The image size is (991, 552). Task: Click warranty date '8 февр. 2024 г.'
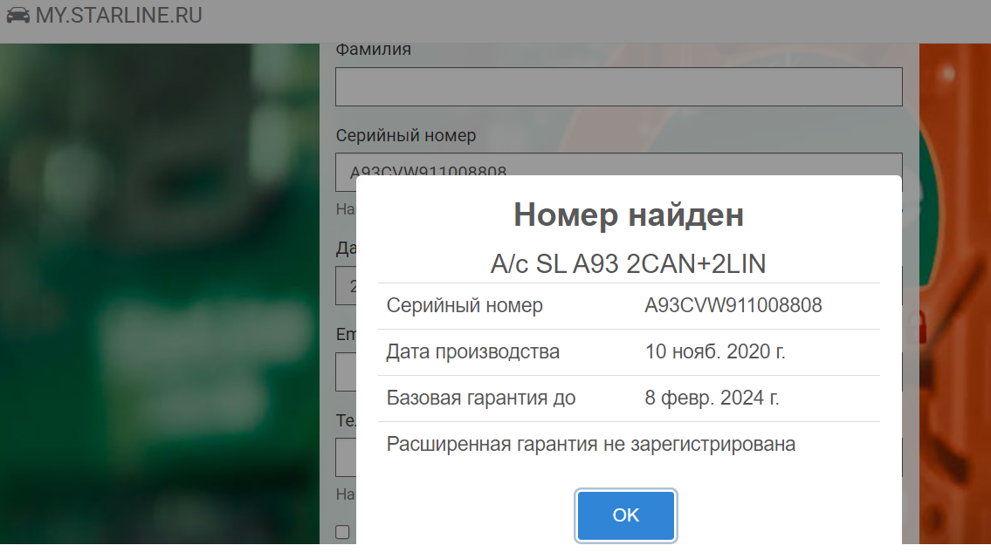(712, 399)
